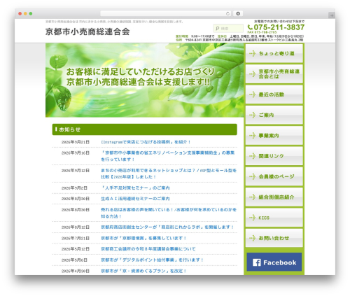Click the date 2026年5月6日

(x=74, y=260)
